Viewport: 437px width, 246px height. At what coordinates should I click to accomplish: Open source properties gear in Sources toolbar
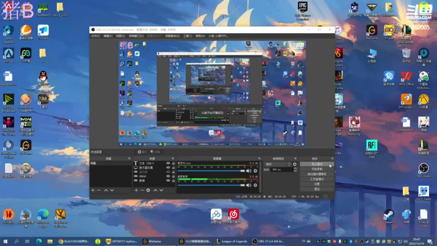148,190
